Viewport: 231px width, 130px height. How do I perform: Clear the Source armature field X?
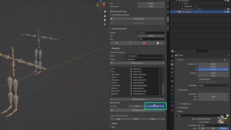163,56
